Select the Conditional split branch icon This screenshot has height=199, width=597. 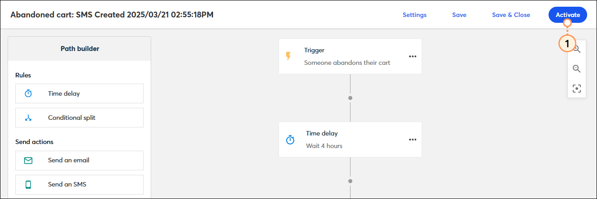(28, 118)
